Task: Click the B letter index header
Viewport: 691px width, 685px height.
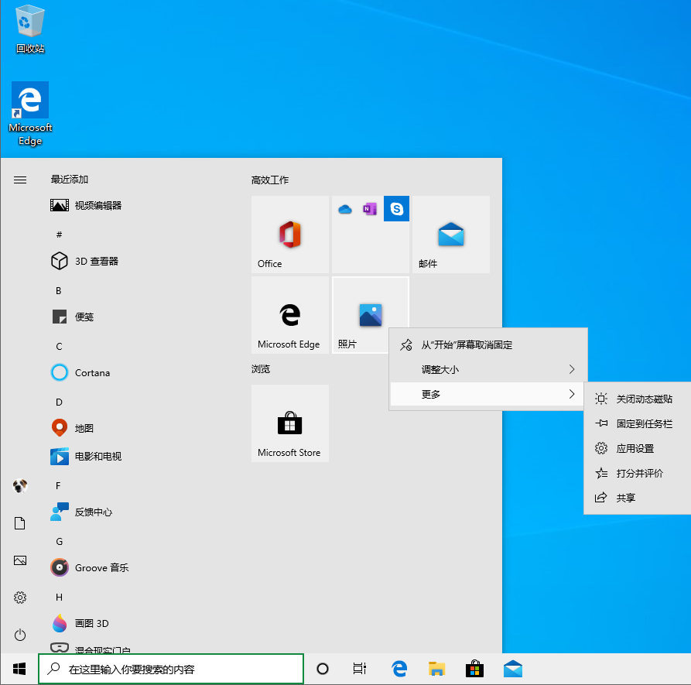Action: point(59,290)
